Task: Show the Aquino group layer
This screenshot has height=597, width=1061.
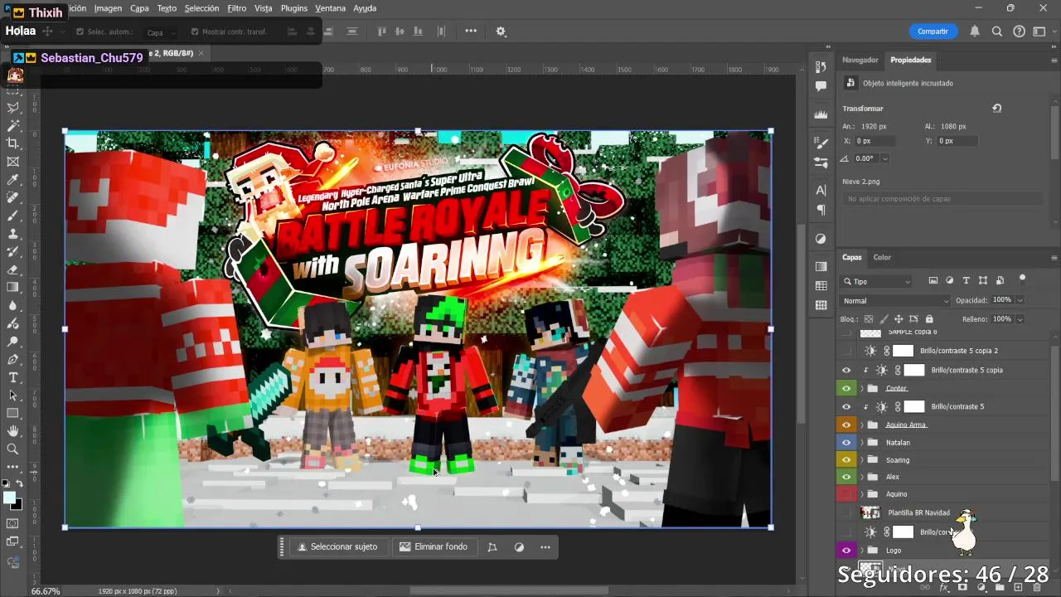Action: tap(846, 494)
